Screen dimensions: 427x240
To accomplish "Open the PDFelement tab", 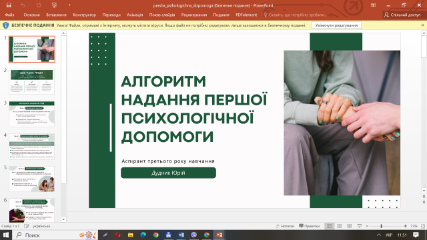I will point(246,15).
